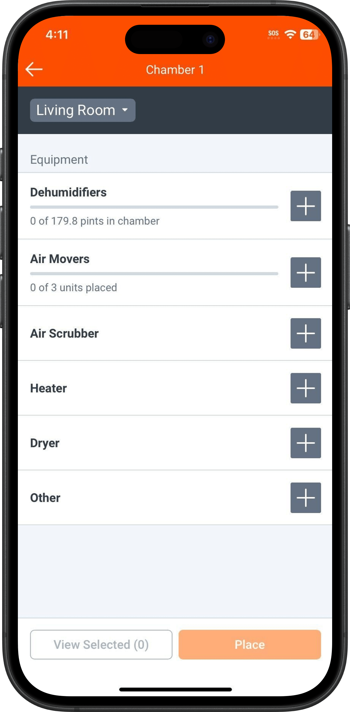Tap the Air Scrubber row label

(64, 334)
